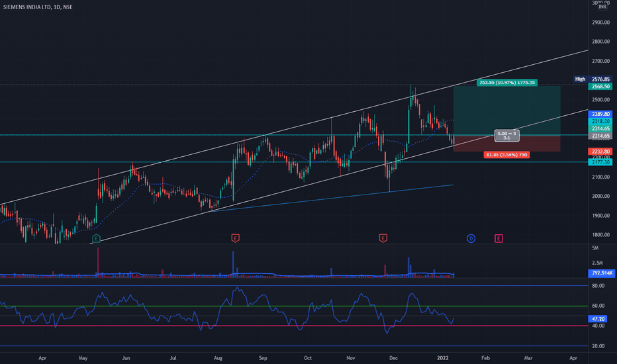Click the 2700.00 price axis label
The width and height of the screenshot is (617, 364).
[x=600, y=61]
